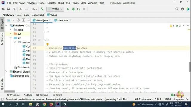Start debugging with the bug icon

pos(73,9)
